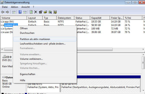The width and height of the screenshot is (145, 94).
Task: Click drive icon of app (M:) volume
Action: point(2,22)
